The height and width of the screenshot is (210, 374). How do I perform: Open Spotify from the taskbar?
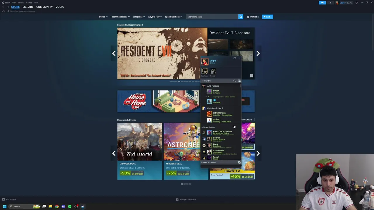(70, 206)
